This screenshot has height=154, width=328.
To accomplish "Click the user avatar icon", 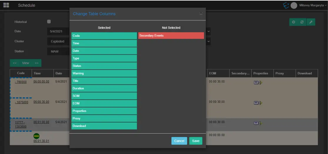I will tap(294, 5).
